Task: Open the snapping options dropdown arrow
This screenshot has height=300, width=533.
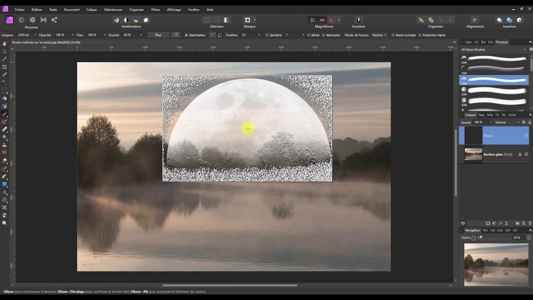Action: click(x=339, y=20)
